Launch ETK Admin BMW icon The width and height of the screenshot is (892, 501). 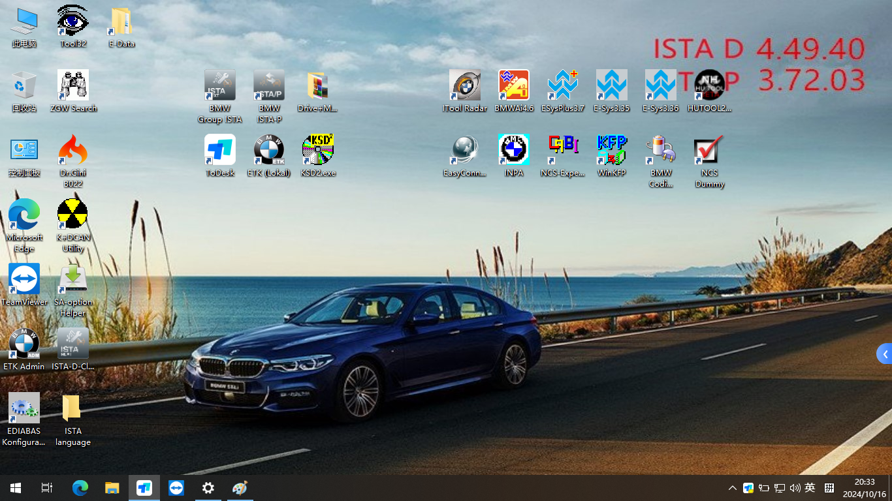click(24, 350)
